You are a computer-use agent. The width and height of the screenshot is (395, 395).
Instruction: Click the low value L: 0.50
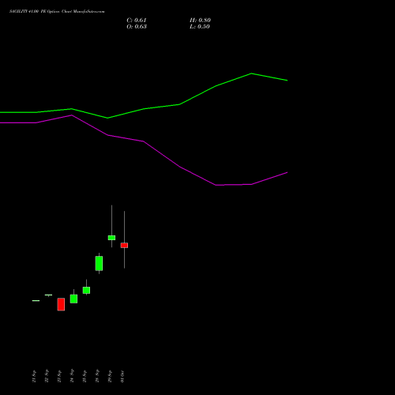tap(200, 27)
